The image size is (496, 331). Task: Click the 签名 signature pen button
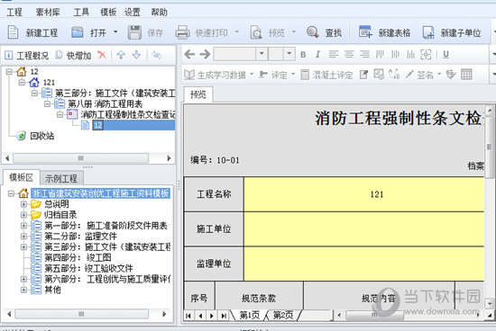point(419,75)
